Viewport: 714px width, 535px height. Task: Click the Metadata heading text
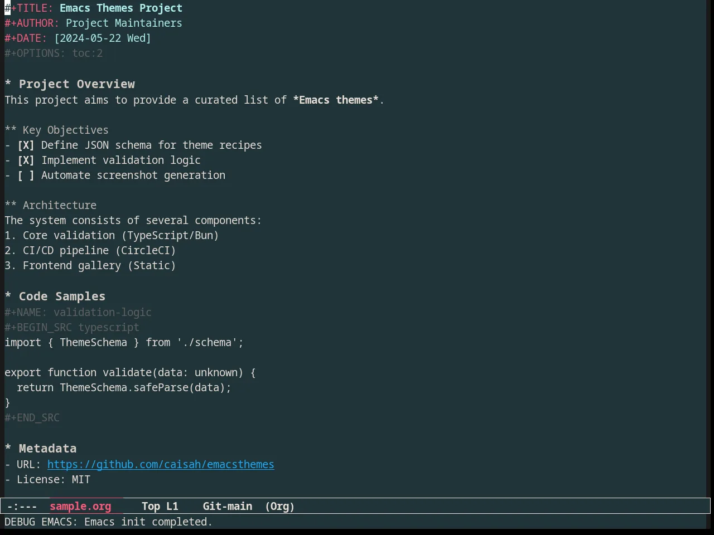[x=48, y=449]
